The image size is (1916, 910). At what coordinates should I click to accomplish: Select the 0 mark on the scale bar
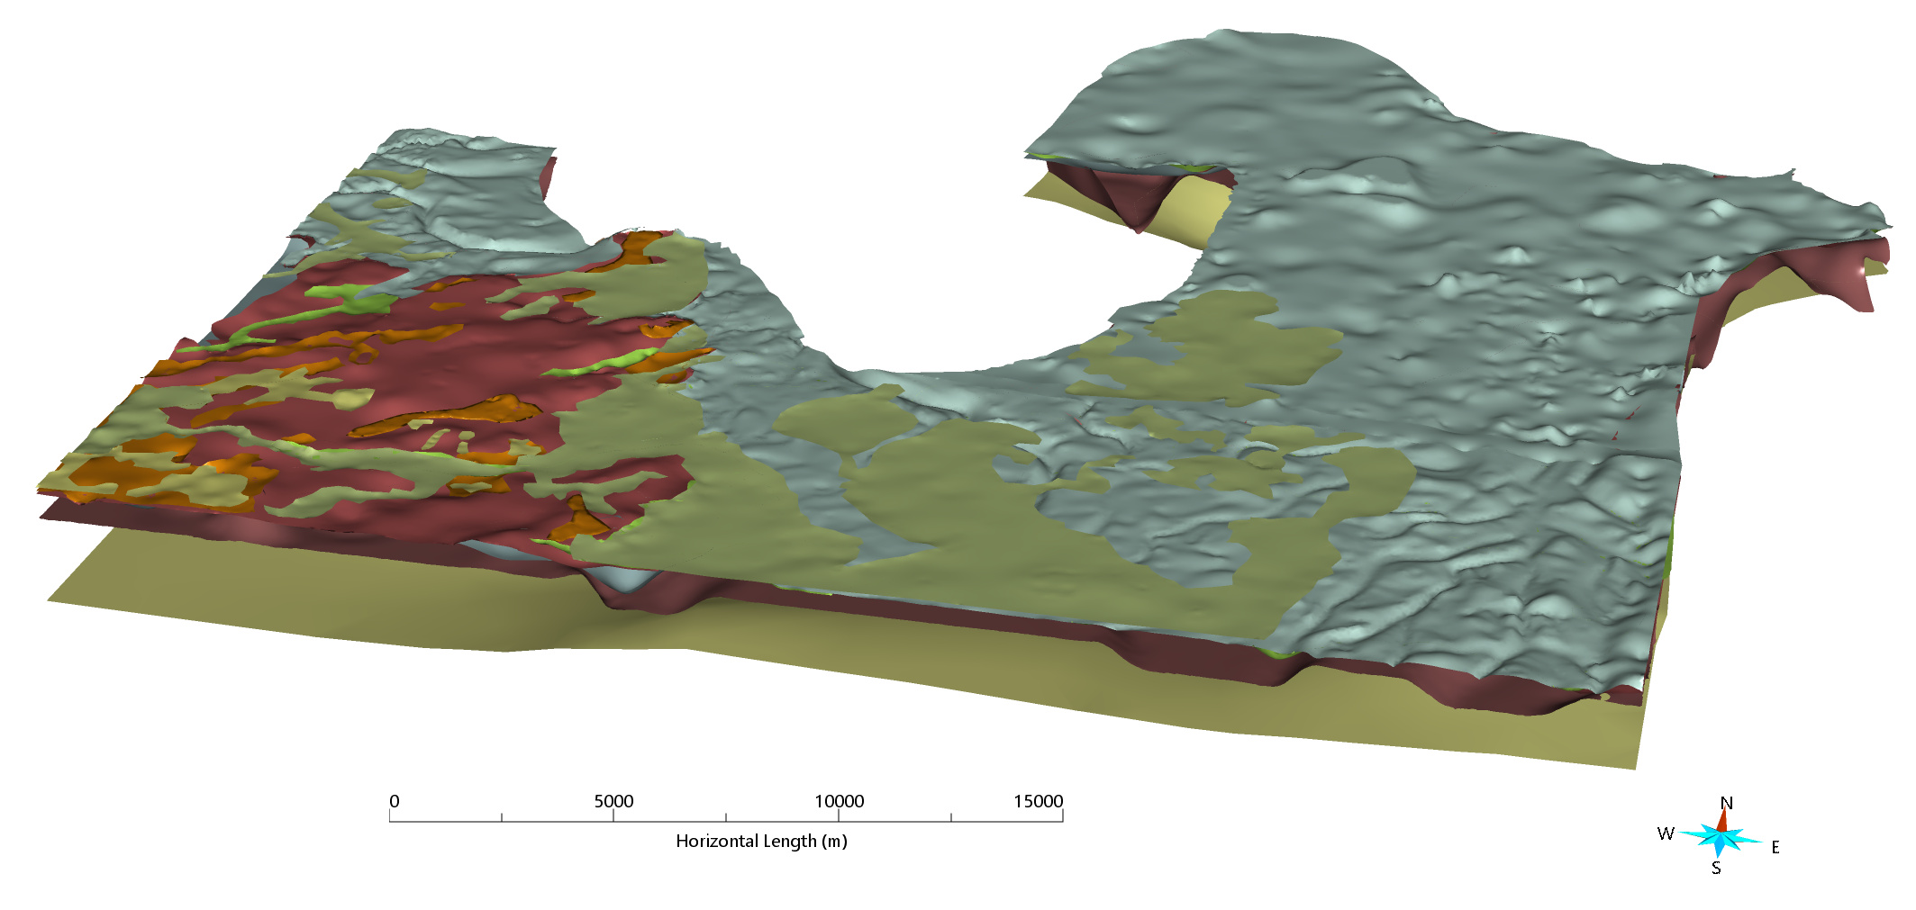point(394,801)
